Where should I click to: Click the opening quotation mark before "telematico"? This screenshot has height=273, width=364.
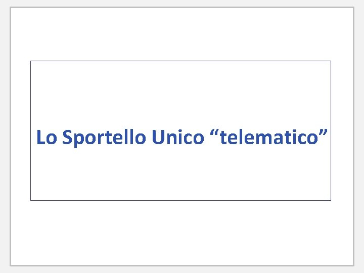(x=213, y=133)
